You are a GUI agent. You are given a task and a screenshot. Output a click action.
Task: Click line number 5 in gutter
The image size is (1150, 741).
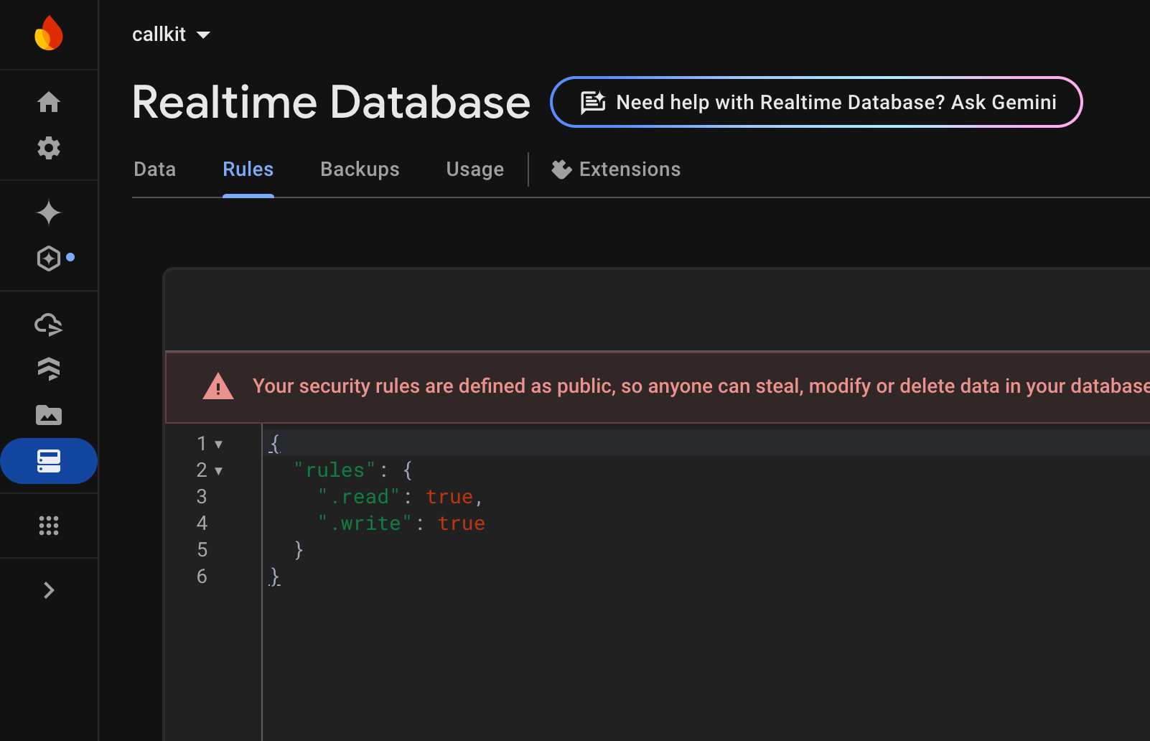pyautogui.click(x=202, y=550)
